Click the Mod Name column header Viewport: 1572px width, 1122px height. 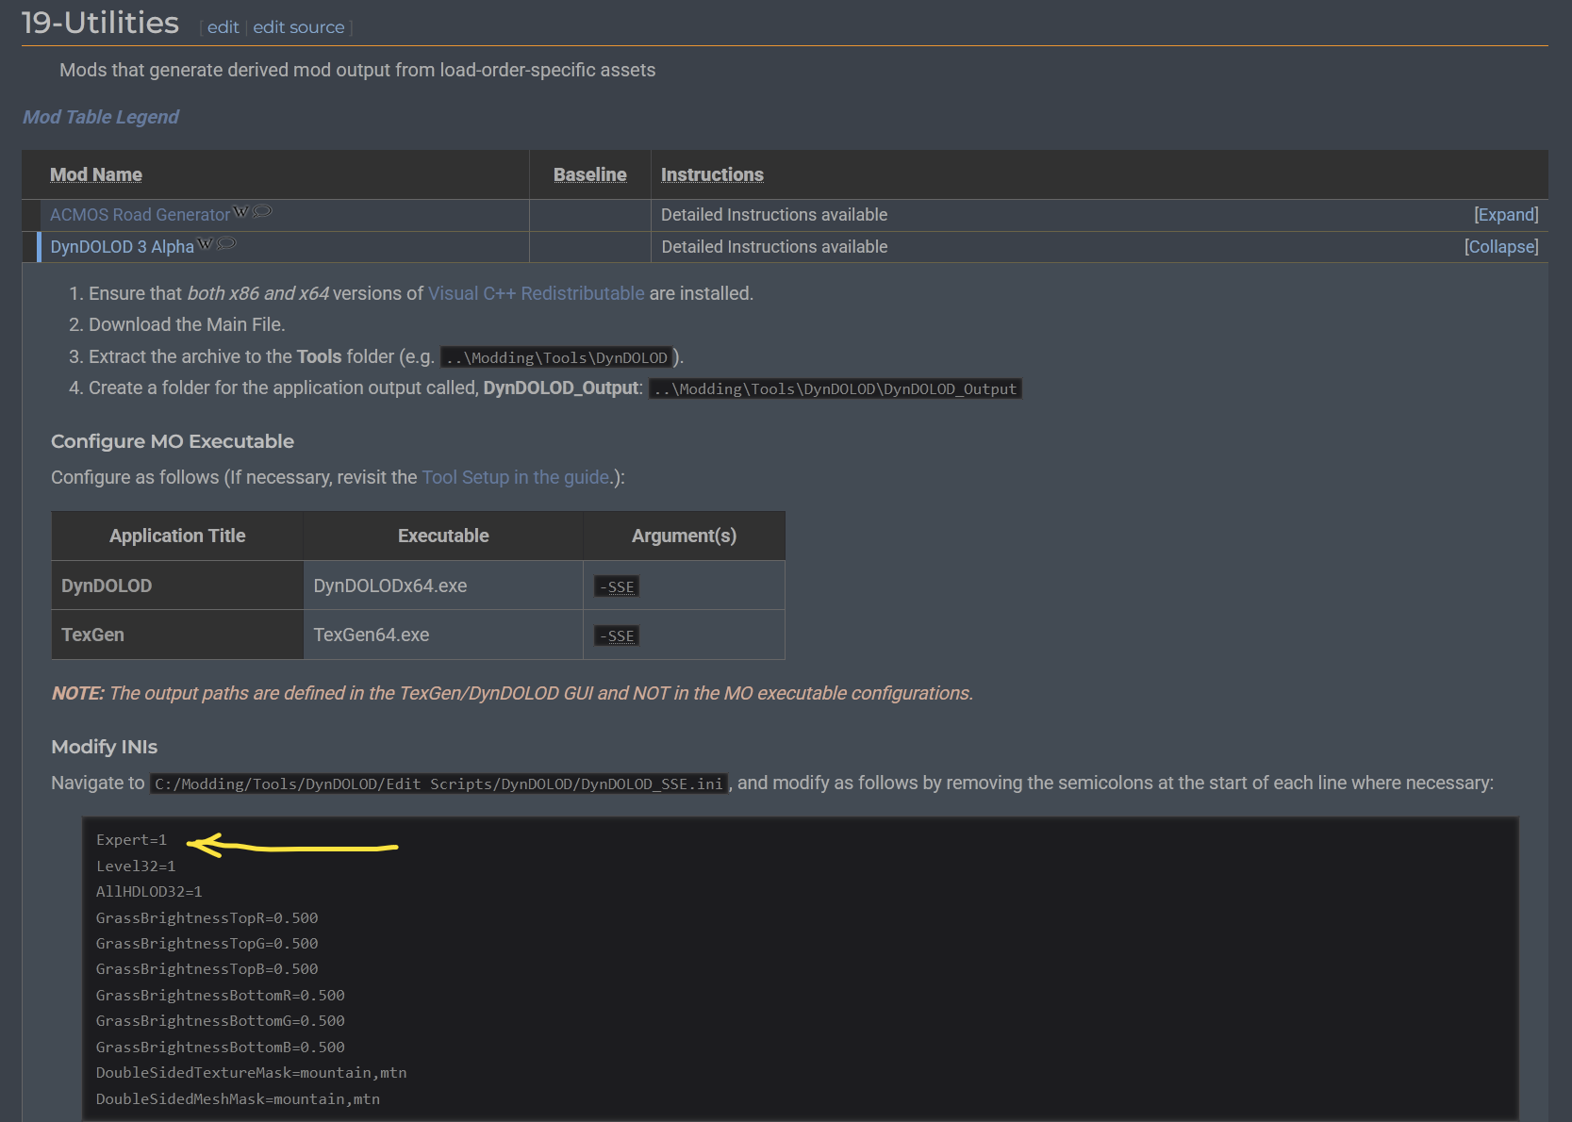(96, 174)
